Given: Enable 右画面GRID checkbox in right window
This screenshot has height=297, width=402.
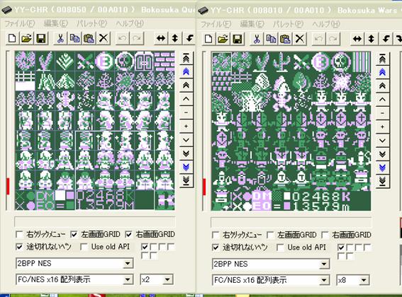Looking at the screenshot, I should point(325,235).
